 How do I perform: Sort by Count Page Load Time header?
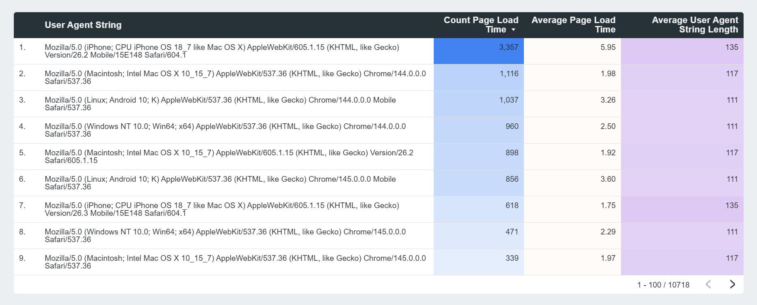tap(481, 25)
